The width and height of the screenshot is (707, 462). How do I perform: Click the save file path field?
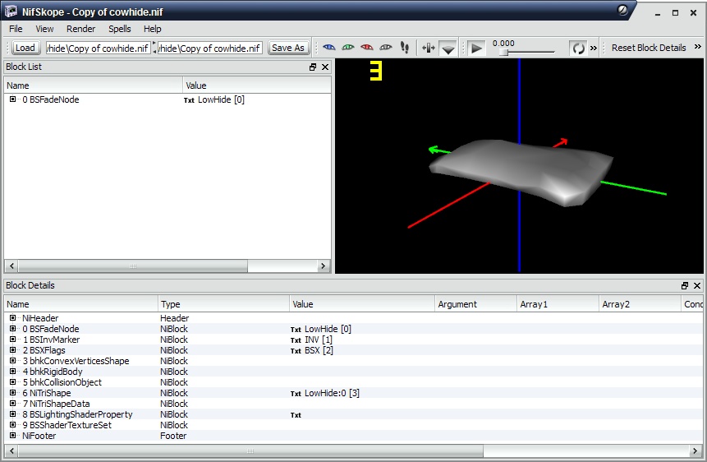[x=209, y=48]
